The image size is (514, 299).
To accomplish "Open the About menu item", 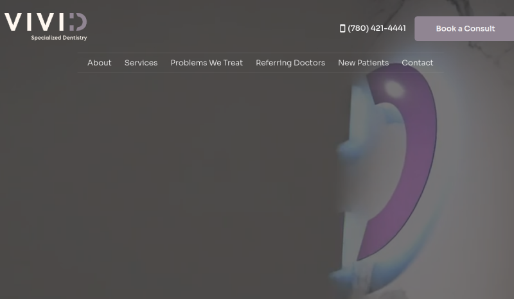I will click(x=100, y=63).
